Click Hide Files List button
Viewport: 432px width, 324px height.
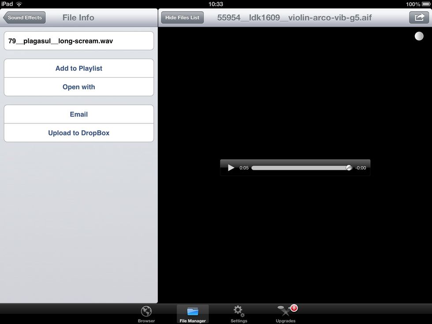[182, 18]
